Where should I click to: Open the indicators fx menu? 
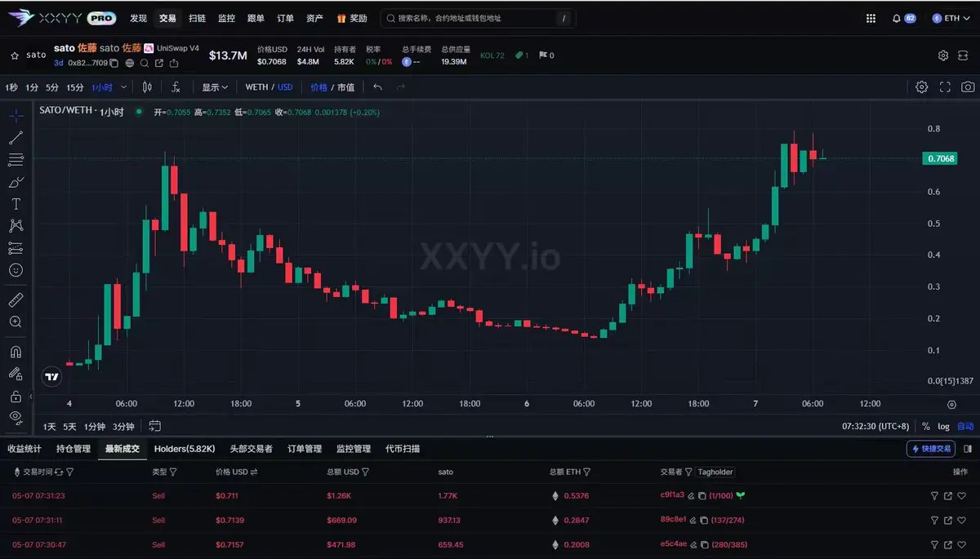pyautogui.click(x=176, y=87)
